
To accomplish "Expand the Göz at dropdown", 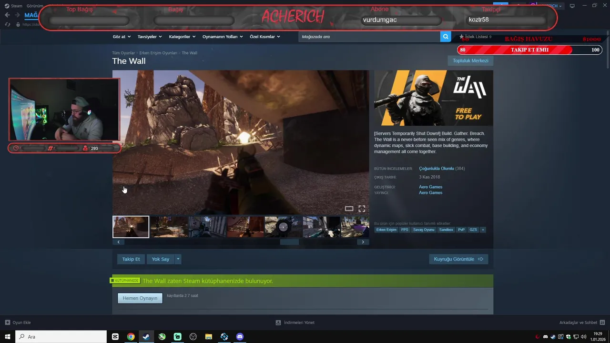I will 121,37.
